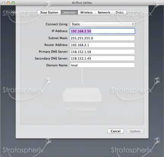Click the Cancel button
This screenshot has width=164, height=157.
tap(115, 131)
